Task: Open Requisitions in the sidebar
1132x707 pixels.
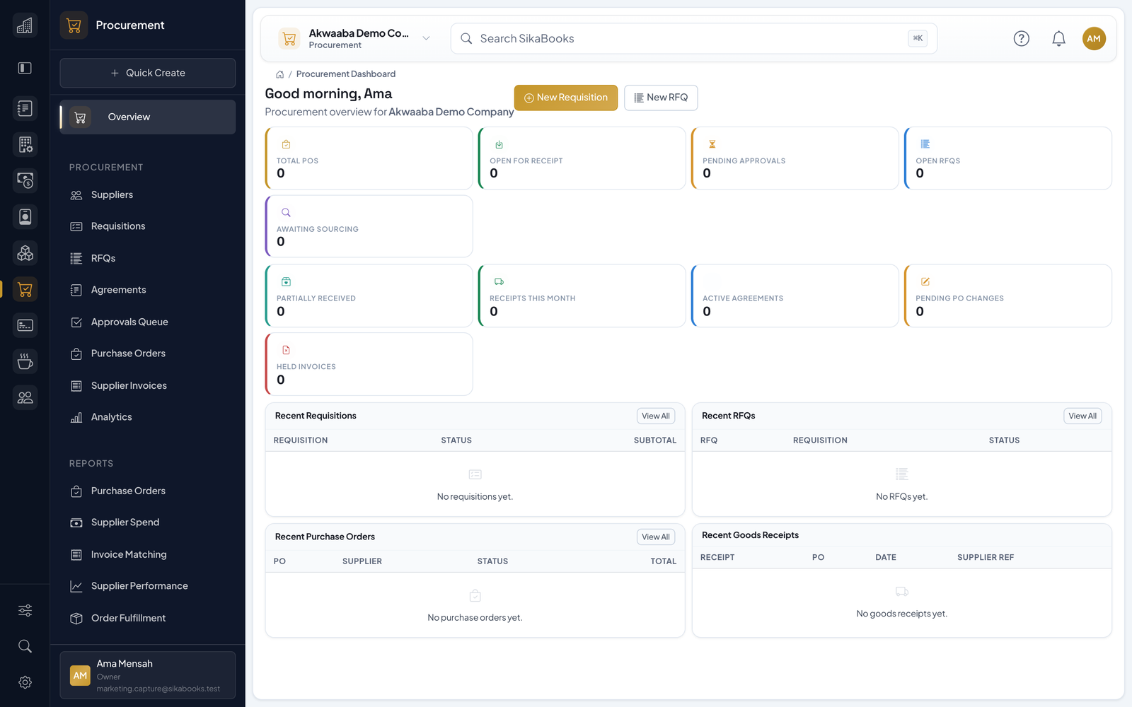Action: pos(148,226)
